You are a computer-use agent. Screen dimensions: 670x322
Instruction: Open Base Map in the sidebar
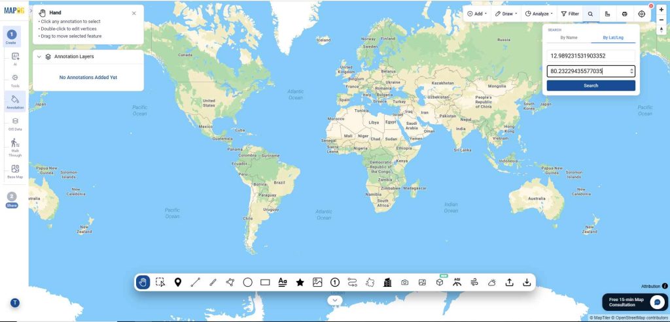(x=15, y=171)
